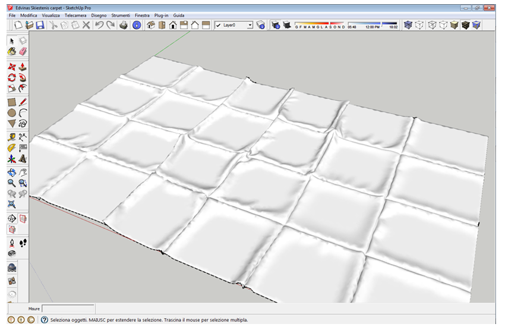Select the Circle tool
The height and width of the screenshot is (330, 505).
(x=12, y=113)
